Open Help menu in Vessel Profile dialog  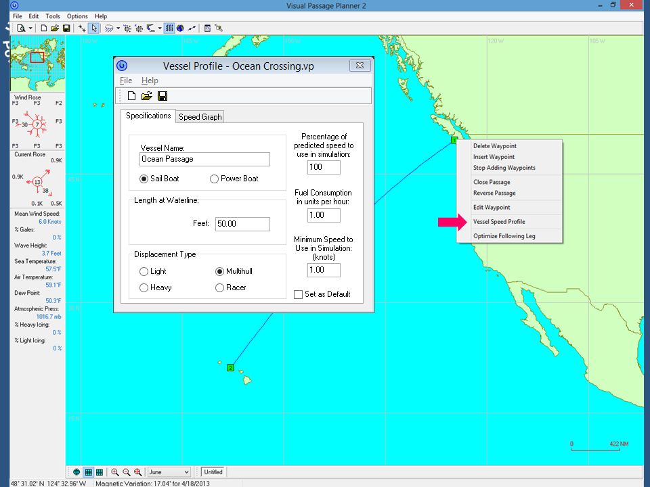click(x=150, y=80)
